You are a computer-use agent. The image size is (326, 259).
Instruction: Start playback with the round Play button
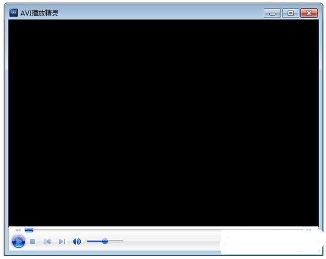(18, 242)
